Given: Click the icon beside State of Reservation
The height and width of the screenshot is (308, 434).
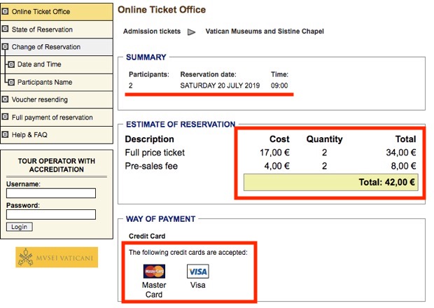Looking at the screenshot, I should click(x=6, y=29).
